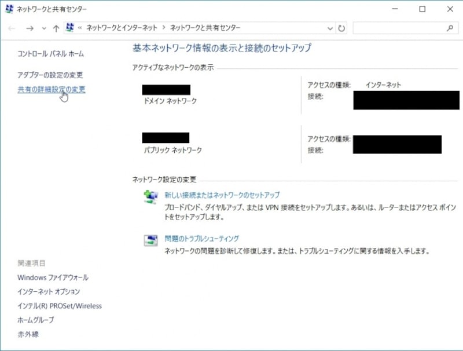The image size is (463, 351).
Task: Select ネットワークとインターネット in the breadcrumb
Action: coord(123,27)
